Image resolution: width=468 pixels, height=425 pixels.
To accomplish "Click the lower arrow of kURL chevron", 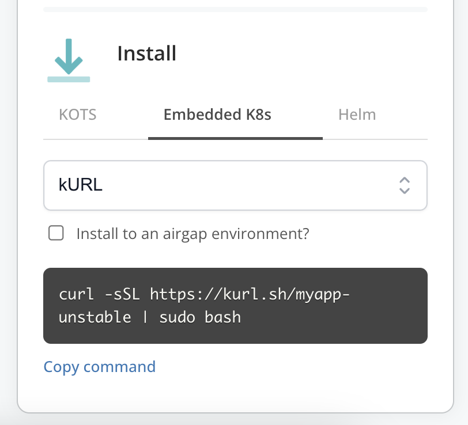I will click(x=405, y=190).
